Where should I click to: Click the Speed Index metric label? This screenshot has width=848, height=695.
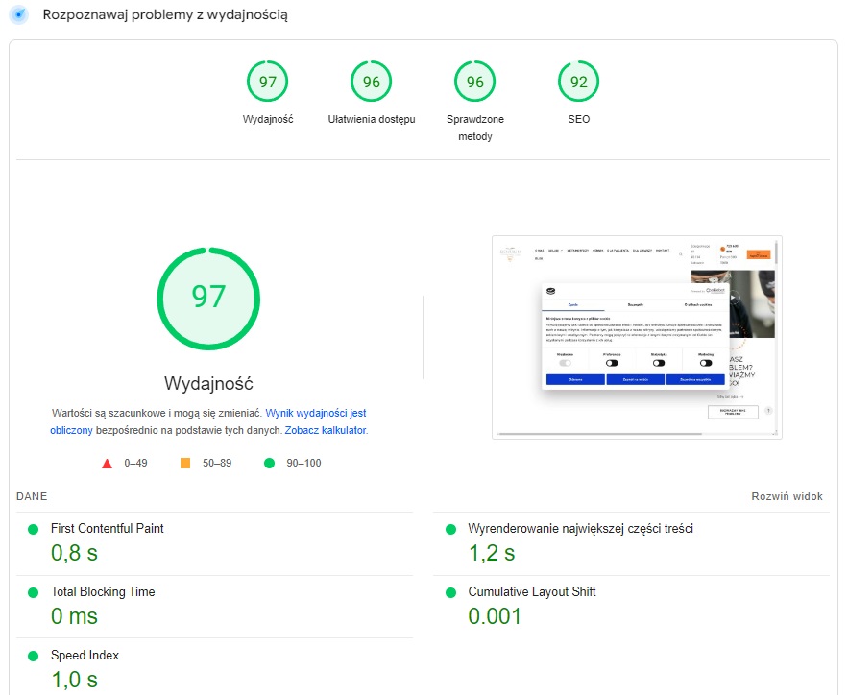point(85,655)
